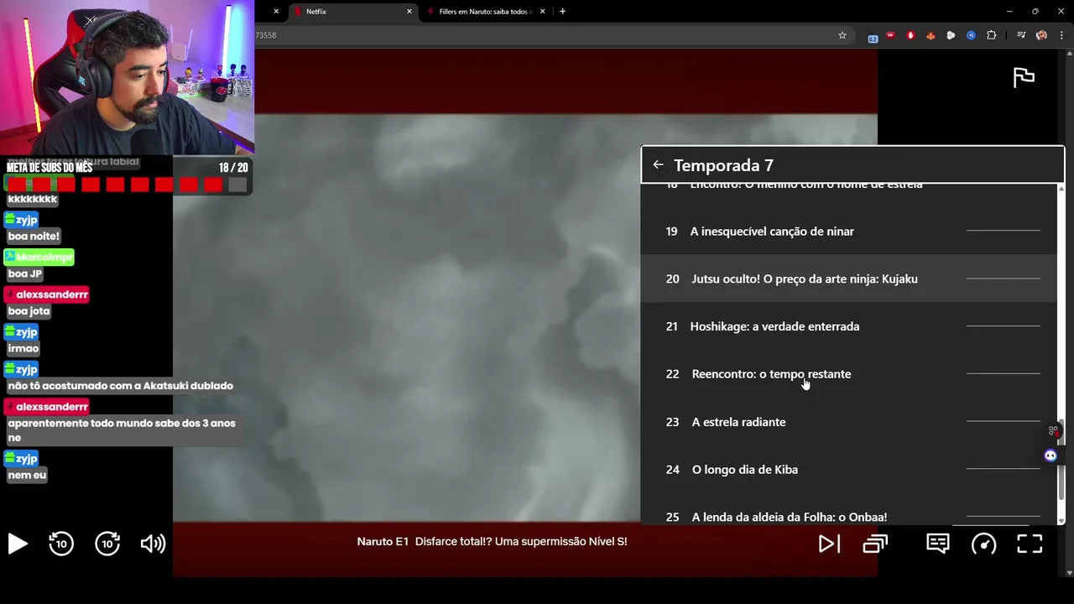
Task: Open playback speed control
Action: [x=983, y=544]
